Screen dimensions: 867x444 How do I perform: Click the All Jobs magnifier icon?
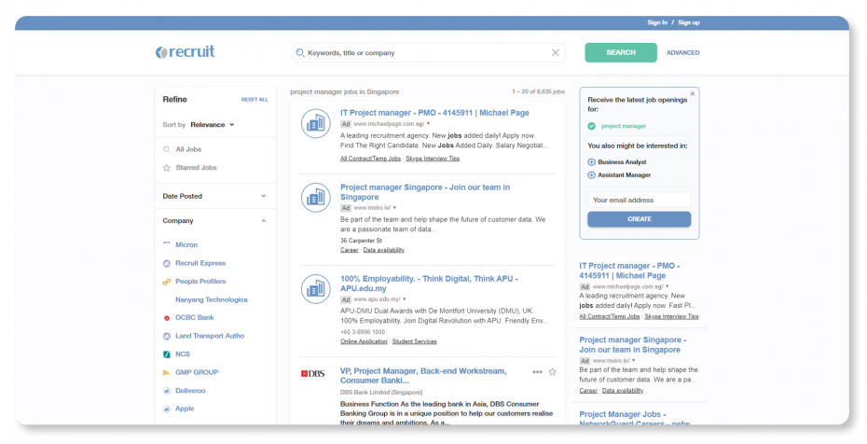coord(167,149)
